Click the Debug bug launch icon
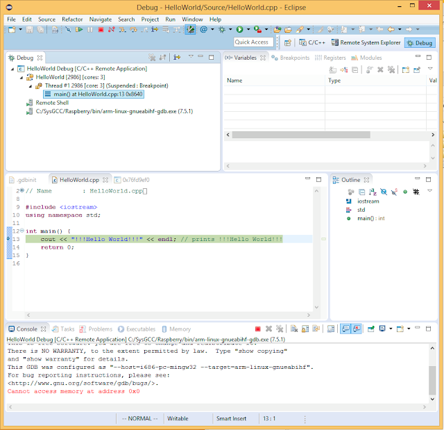This screenshot has height=430, width=444. coord(222,29)
